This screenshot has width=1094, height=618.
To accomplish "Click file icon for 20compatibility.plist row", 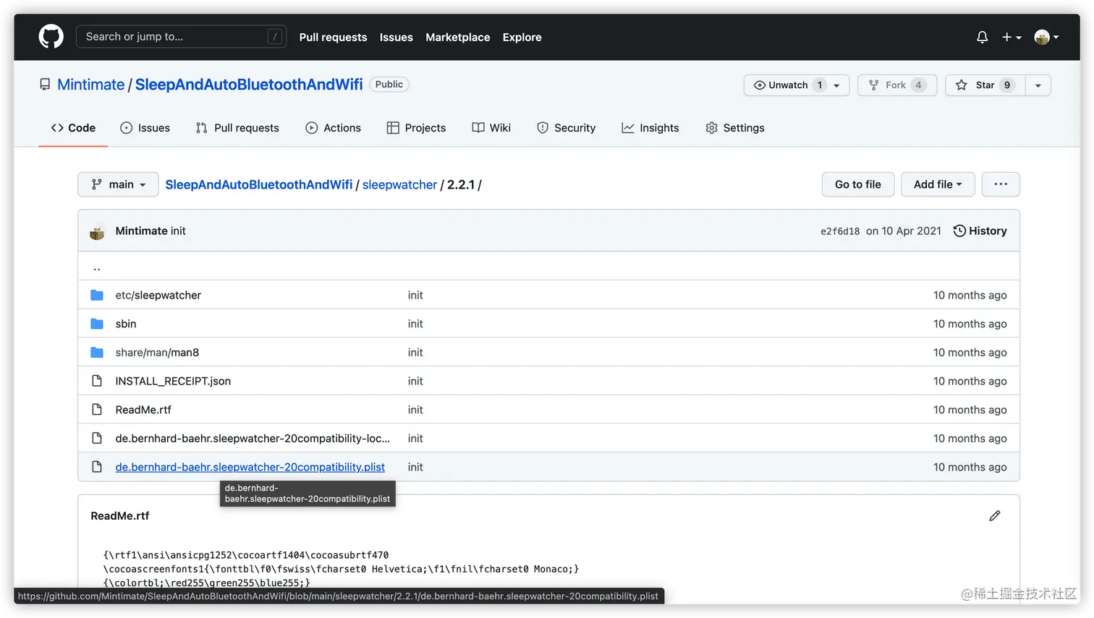I will (97, 467).
